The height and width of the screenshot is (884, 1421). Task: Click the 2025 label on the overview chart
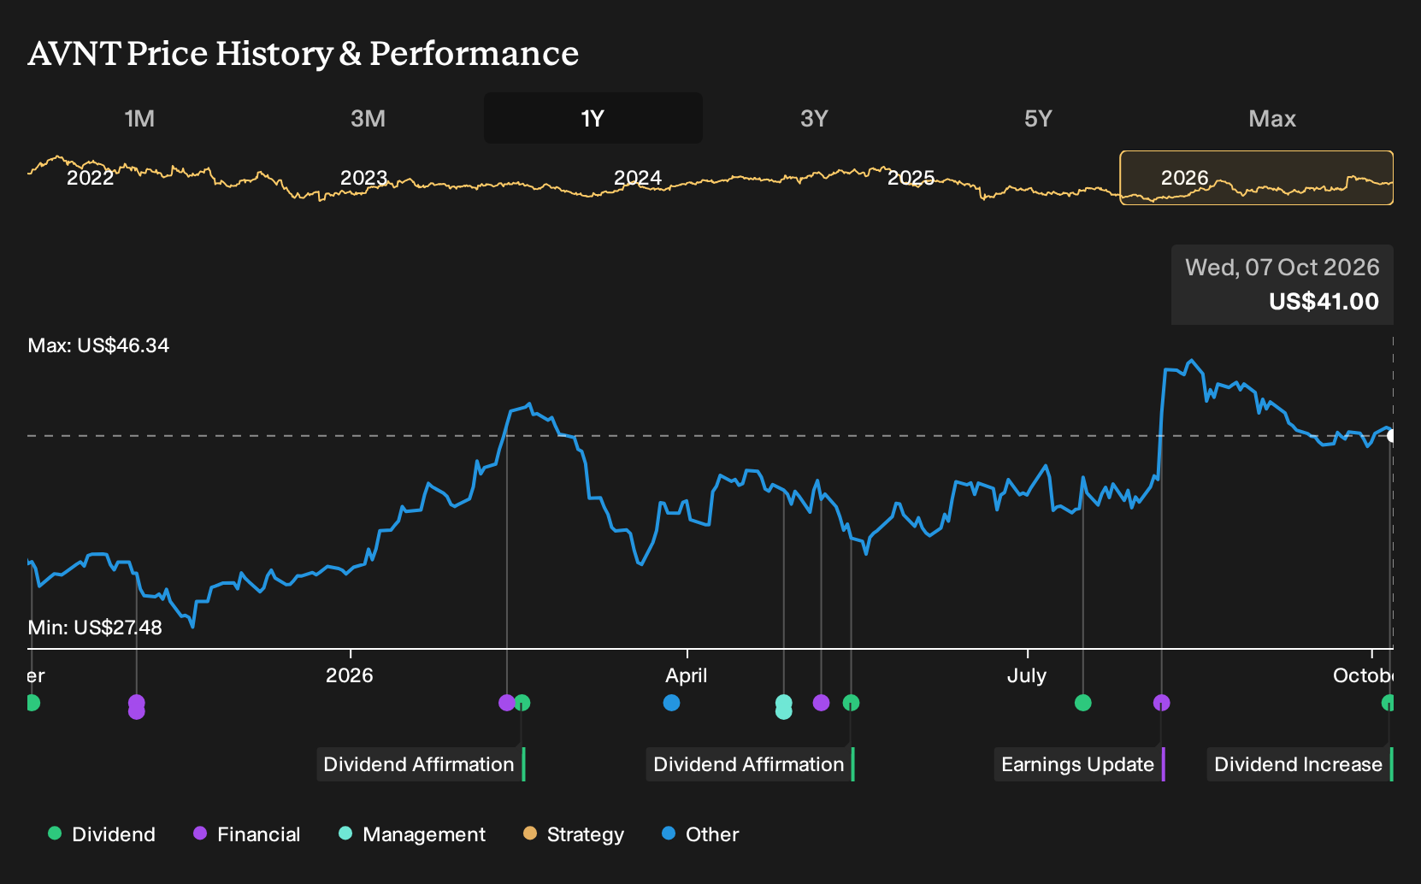coord(911,178)
